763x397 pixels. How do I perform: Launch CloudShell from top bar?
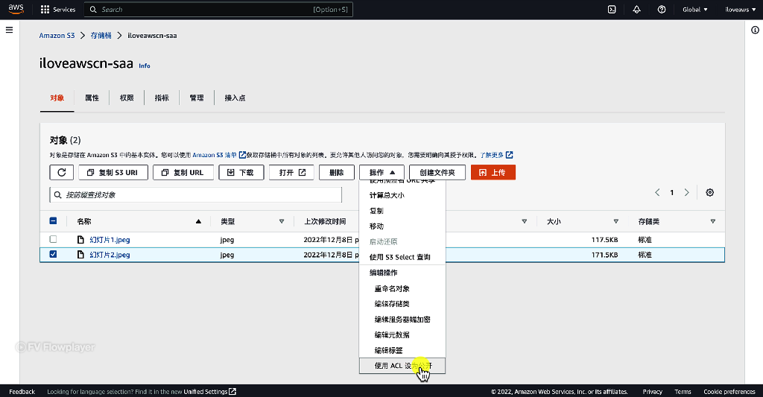(x=612, y=9)
